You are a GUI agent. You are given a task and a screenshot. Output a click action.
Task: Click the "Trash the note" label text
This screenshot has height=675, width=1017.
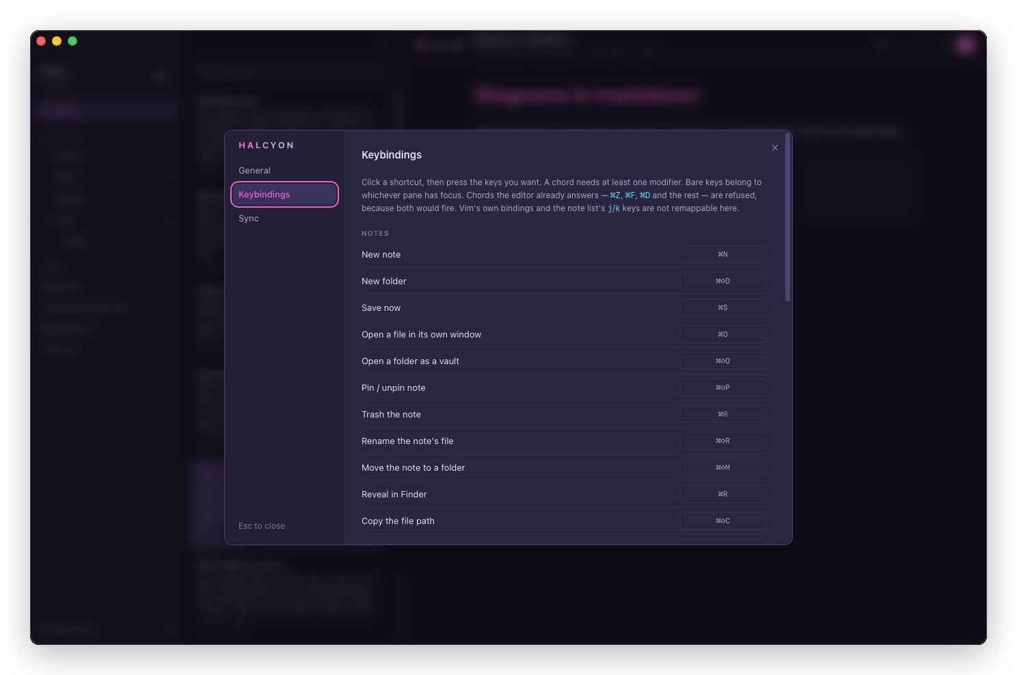pos(391,415)
